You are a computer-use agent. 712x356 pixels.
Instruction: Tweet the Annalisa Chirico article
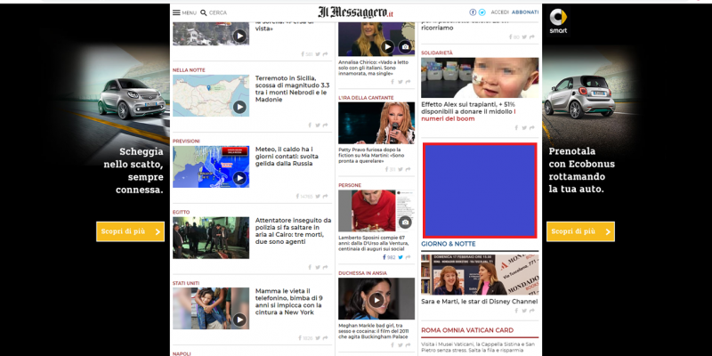coord(400,82)
